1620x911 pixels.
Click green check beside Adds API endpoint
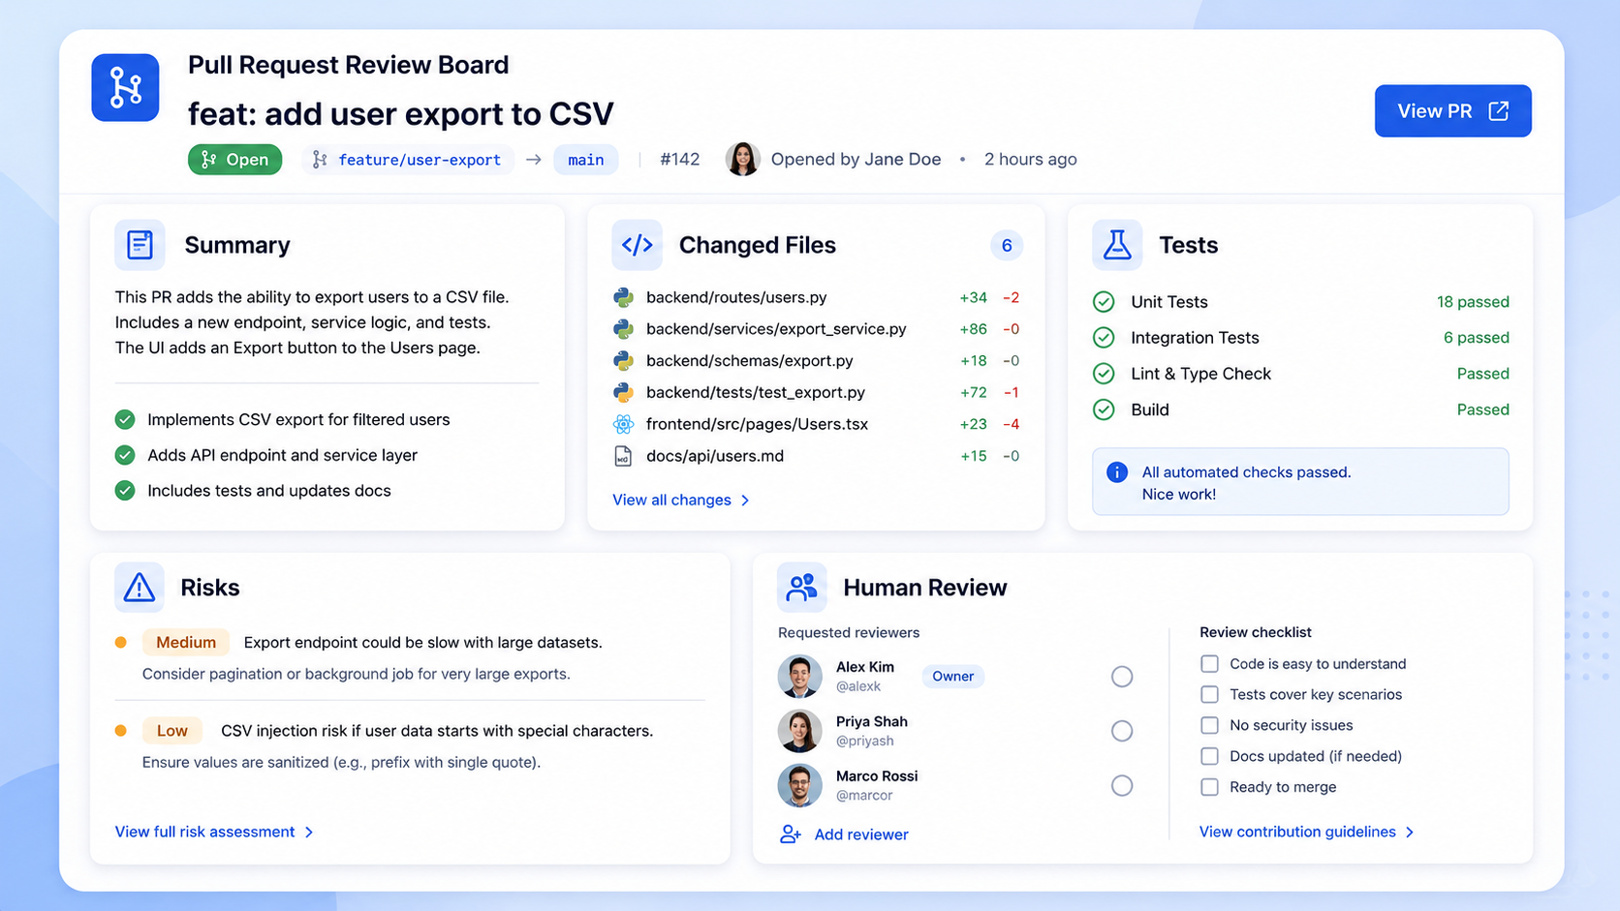125,455
